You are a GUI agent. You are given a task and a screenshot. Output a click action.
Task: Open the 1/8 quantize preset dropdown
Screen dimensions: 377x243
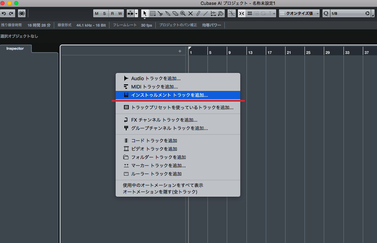pos(350,13)
